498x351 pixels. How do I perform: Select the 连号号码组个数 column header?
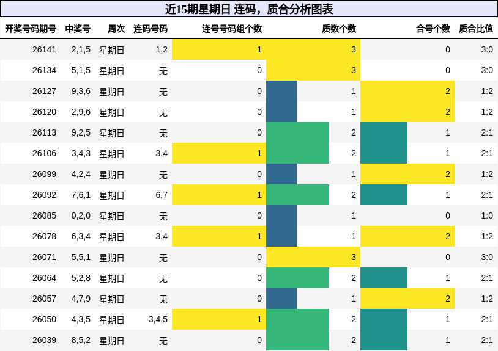[232, 29]
